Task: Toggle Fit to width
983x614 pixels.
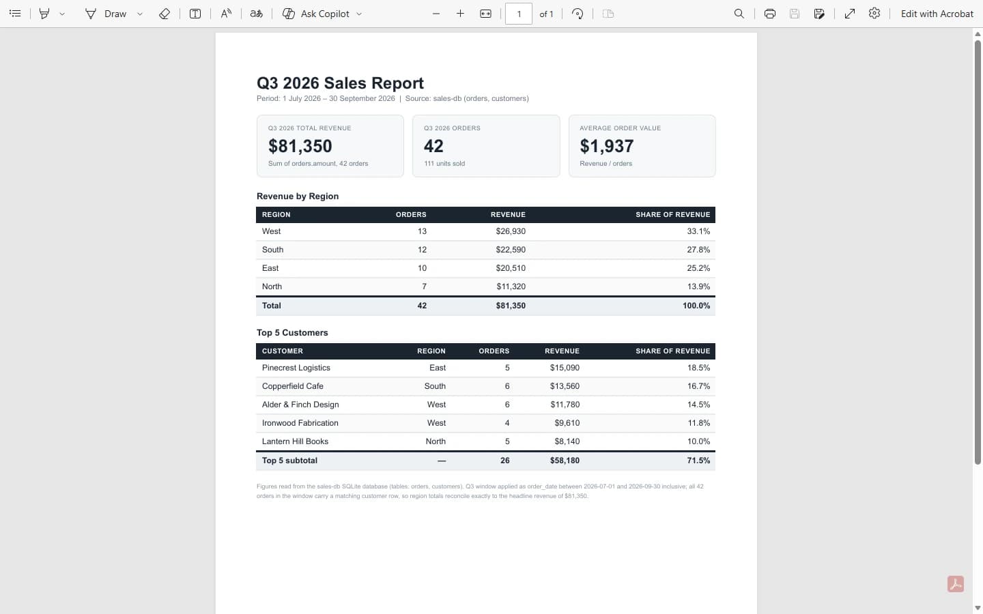Action: point(486,14)
